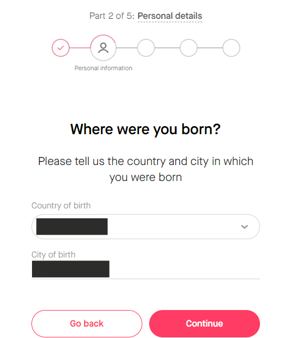Click the Country of birth label
Image resolution: width=288 pixels, height=338 pixels.
click(61, 206)
